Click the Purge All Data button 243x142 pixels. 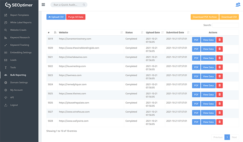pos(75,17)
